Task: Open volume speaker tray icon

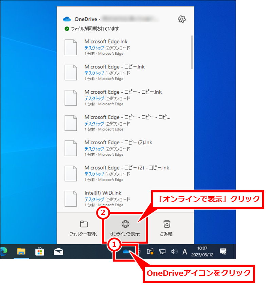Action: click(174, 251)
